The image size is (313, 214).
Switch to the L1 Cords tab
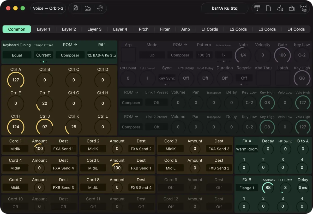click(x=210, y=29)
